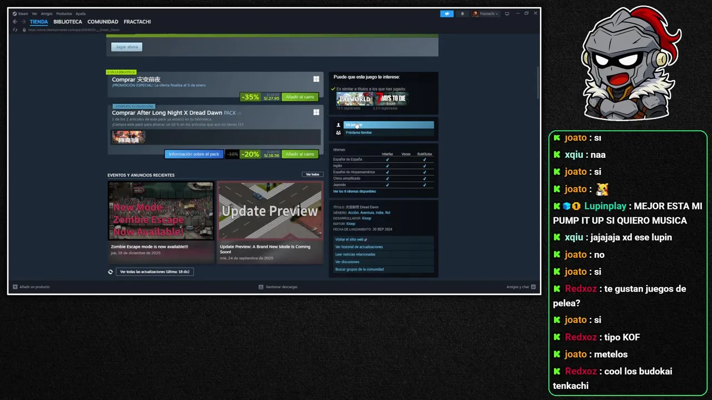Click 'Ver todas las actualizaciones (última: 18 dic)'
Viewport: 712px width, 400px height.
pos(155,272)
